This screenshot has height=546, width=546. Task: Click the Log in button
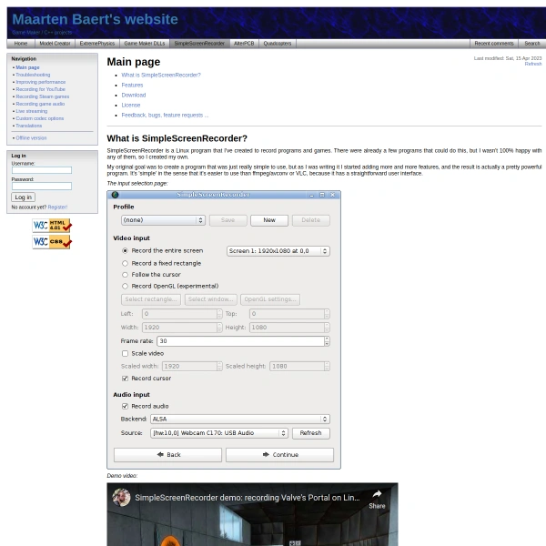(x=24, y=197)
